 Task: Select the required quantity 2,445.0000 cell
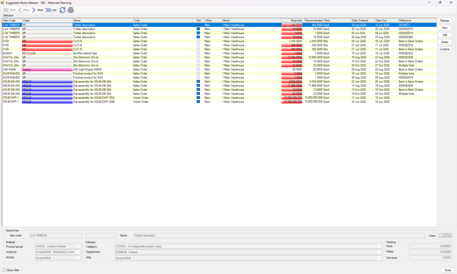292,41
